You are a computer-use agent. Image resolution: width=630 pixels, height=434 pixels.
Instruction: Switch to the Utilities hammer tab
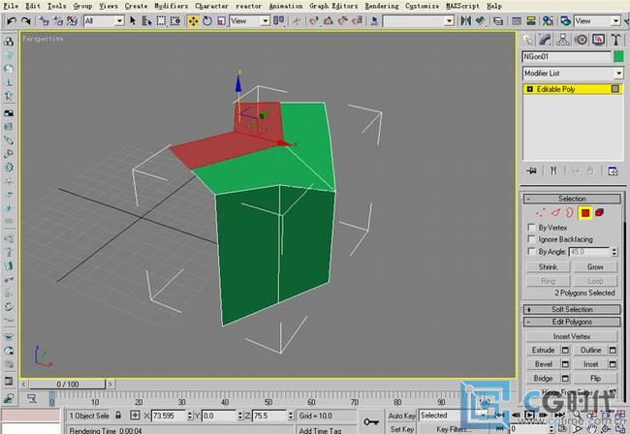[615, 40]
